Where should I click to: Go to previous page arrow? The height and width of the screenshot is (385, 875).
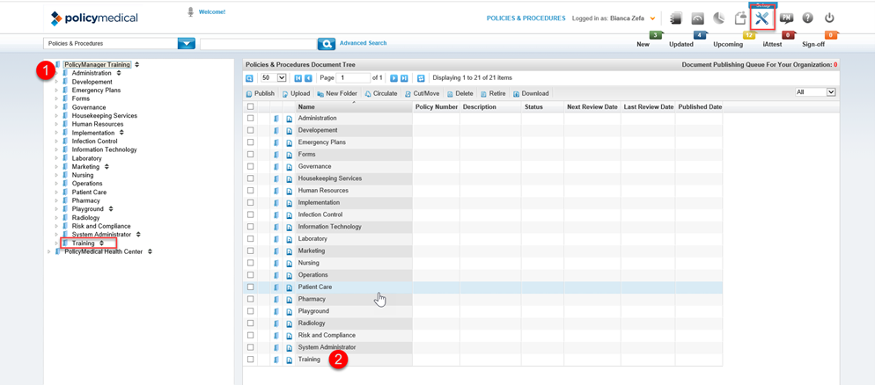pos(307,78)
